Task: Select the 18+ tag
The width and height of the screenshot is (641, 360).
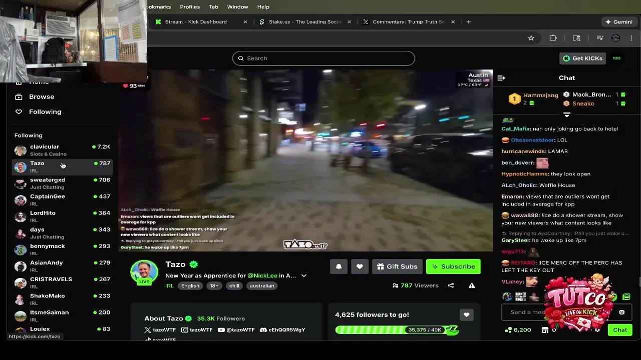Action: [x=214, y=286]
